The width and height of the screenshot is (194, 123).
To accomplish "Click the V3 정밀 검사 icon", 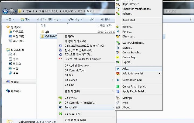I will coord(60,114).
